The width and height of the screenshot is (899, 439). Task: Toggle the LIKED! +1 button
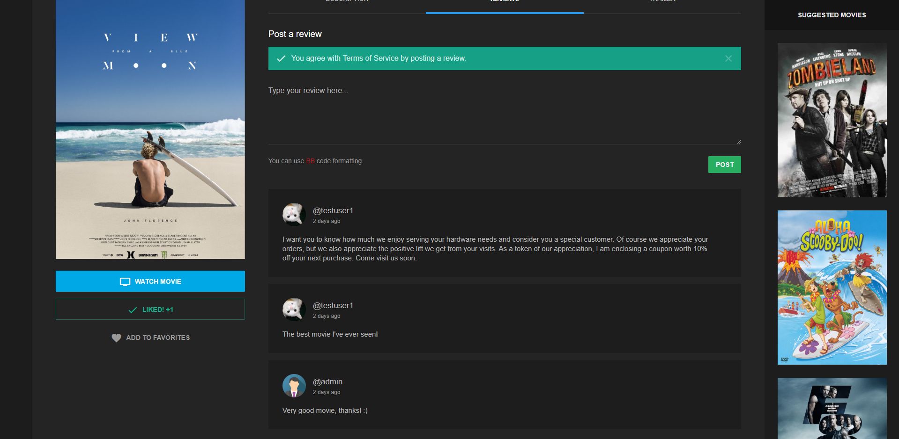(150, 309)
